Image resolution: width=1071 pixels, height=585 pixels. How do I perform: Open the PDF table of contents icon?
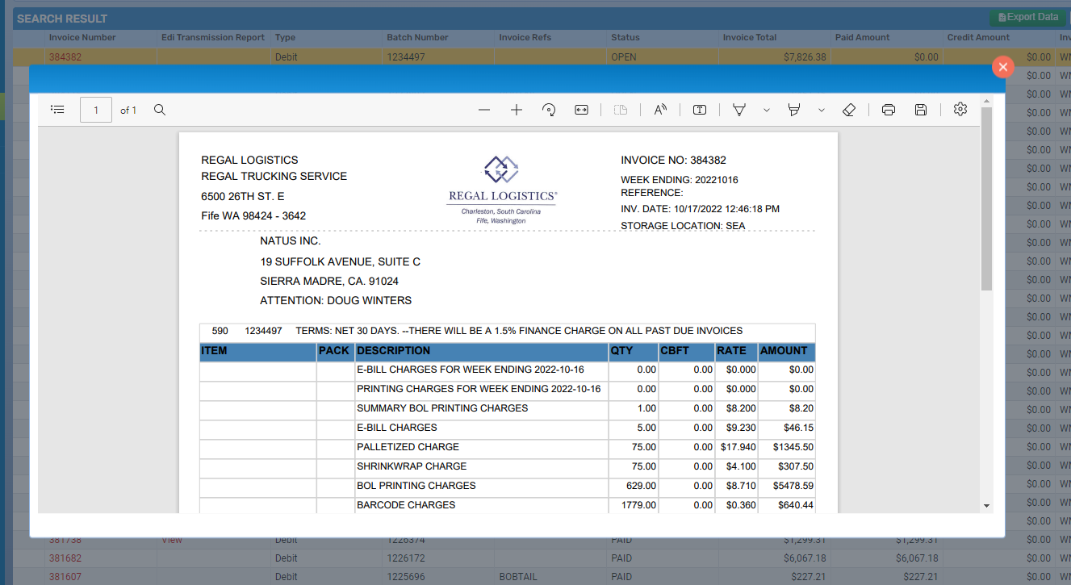[x=57, y=110]
